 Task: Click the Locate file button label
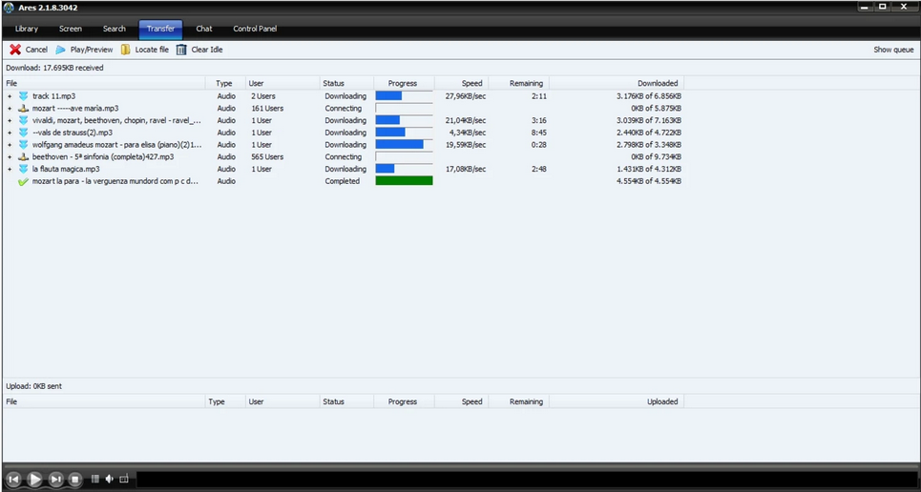tap(152, 50)
